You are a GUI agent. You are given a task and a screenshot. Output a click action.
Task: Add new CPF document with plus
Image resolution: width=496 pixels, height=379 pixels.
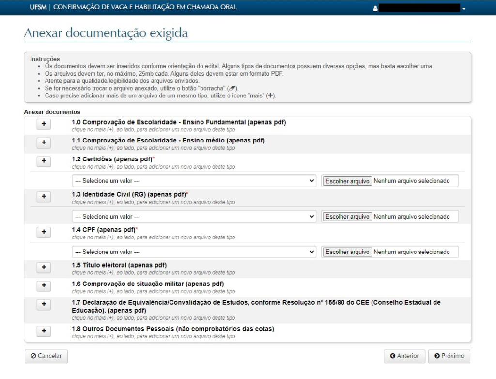point(44,232)
